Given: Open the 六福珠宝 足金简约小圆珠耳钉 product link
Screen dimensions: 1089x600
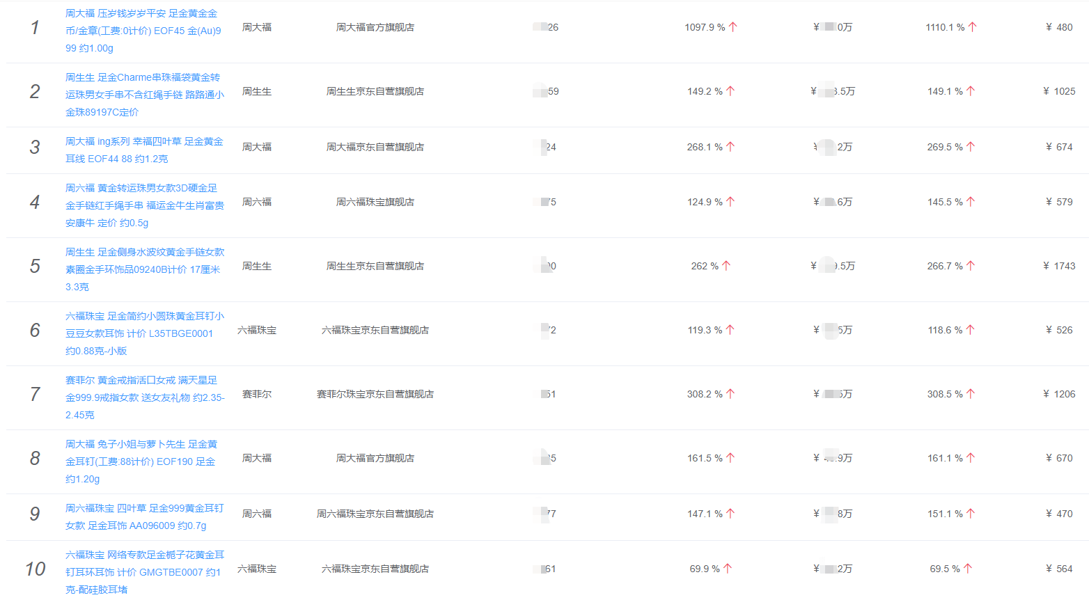Looking at the screenshot, I should [145, 333].
